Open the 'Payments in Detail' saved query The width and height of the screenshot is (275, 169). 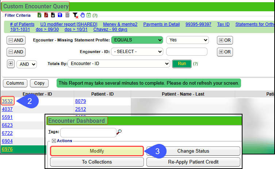point(161,24)
